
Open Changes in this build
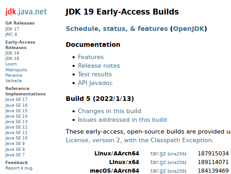point(110,111)
